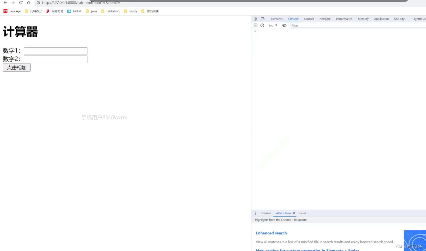The image size is (426, 251).
Task: Switch to the Issues tab in drawer
Action: 302,213
